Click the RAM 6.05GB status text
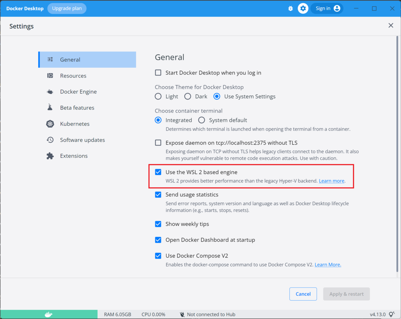This screenshot has width=401, height=319. (x=117, y=314)
